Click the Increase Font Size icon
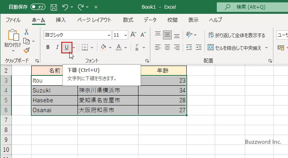This screenshot has height=158, width=288. (x=134, y=34)
